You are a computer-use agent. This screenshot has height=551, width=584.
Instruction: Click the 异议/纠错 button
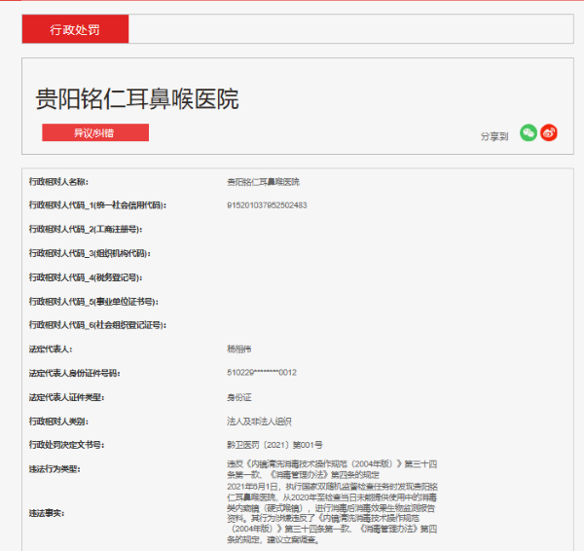coord(95,132)
